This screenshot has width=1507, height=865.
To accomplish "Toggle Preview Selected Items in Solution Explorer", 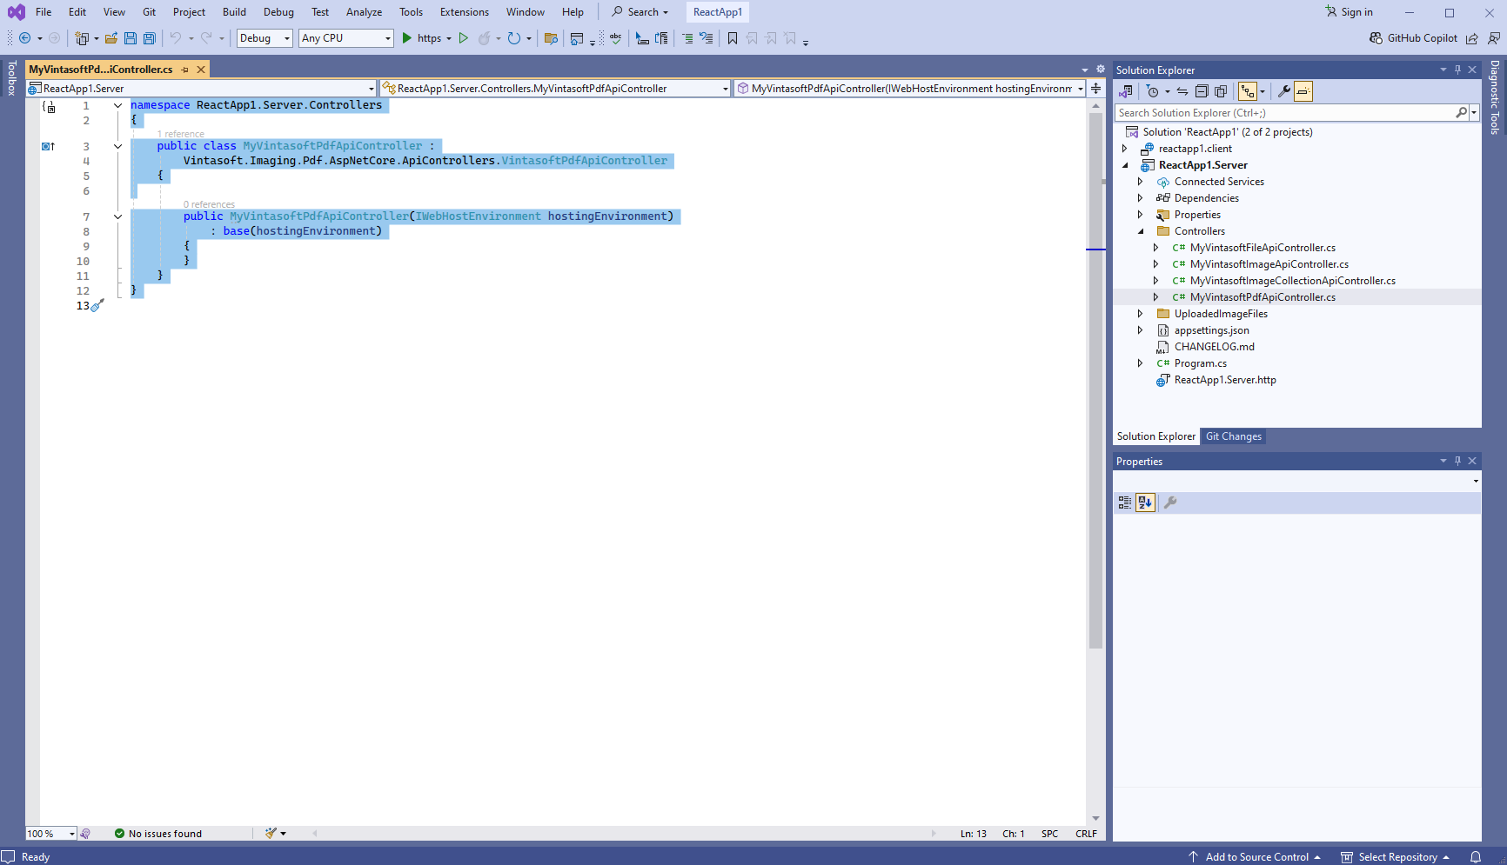I will tap(1303, 91).
